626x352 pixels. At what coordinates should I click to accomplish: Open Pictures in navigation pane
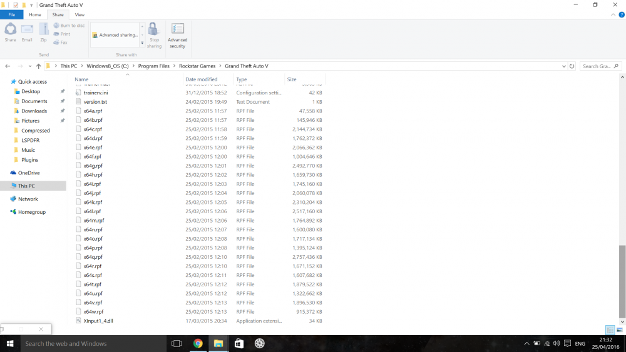coord(30,121)
